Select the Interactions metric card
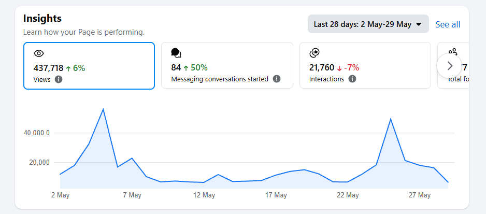Screen dimensions: 486x214 pyautogui.click(x=365, y=65)
